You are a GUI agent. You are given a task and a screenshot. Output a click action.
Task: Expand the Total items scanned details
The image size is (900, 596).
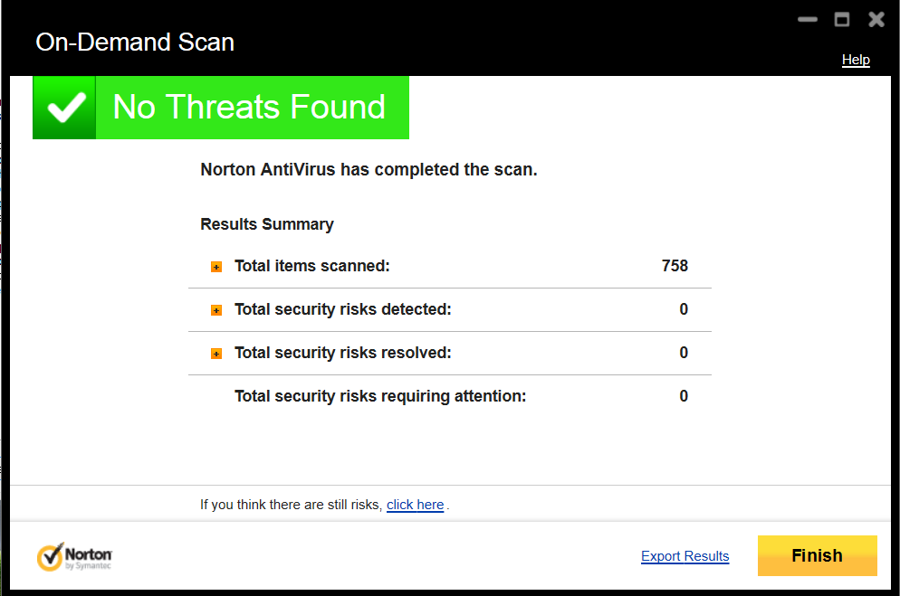click(x=216, y=267)
